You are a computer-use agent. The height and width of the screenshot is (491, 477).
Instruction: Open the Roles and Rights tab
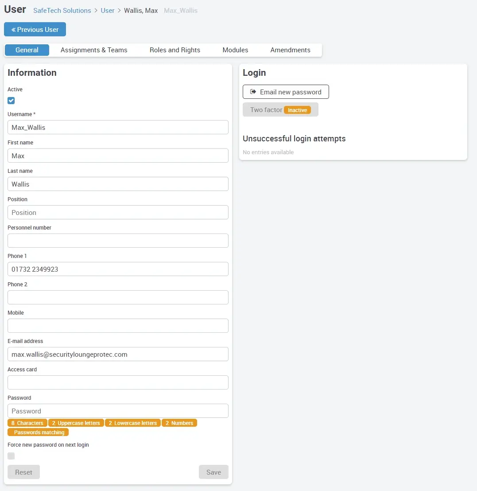point(175,50)
